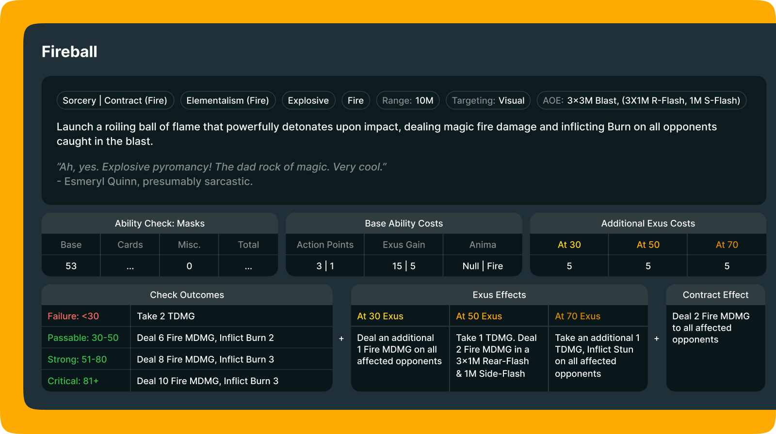Select the Base column header
The image size is (776, 434).
[71, 245]
